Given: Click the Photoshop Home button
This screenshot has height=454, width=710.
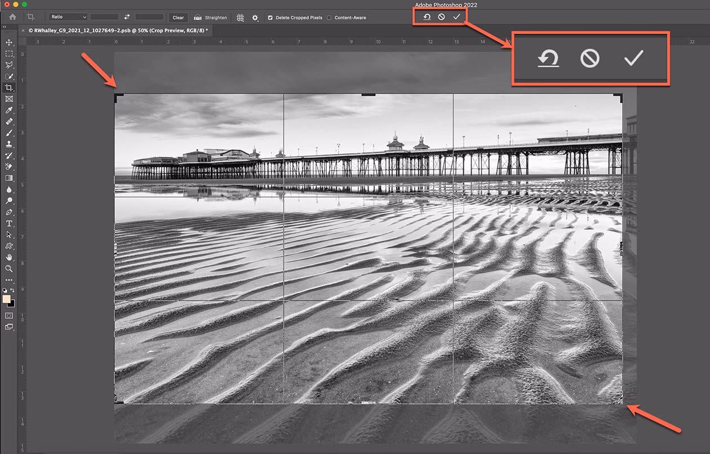Looking at the screenshot, I should tap(11, 17).
